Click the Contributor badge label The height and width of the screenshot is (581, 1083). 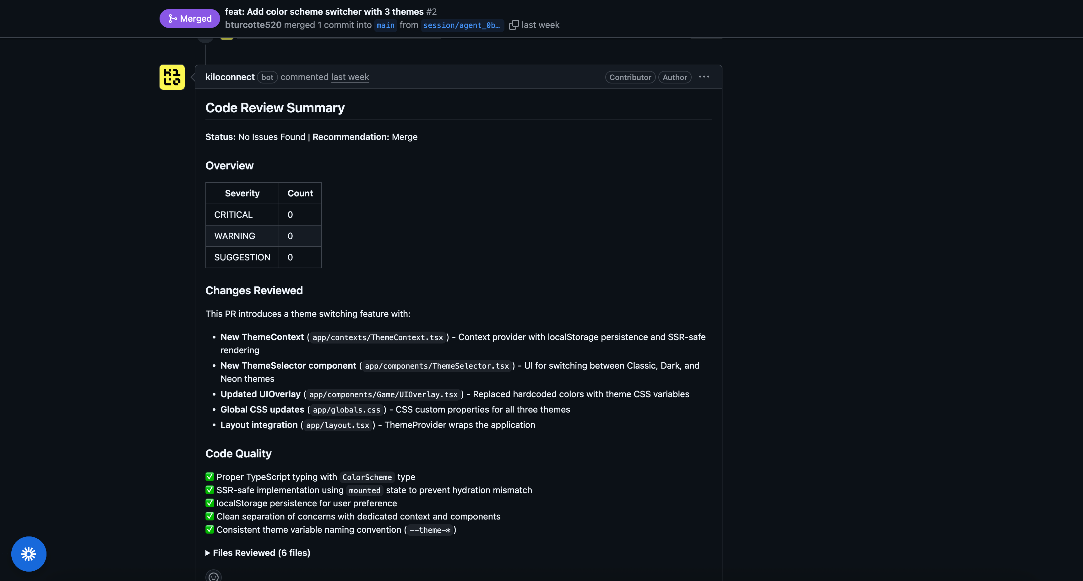630,77
